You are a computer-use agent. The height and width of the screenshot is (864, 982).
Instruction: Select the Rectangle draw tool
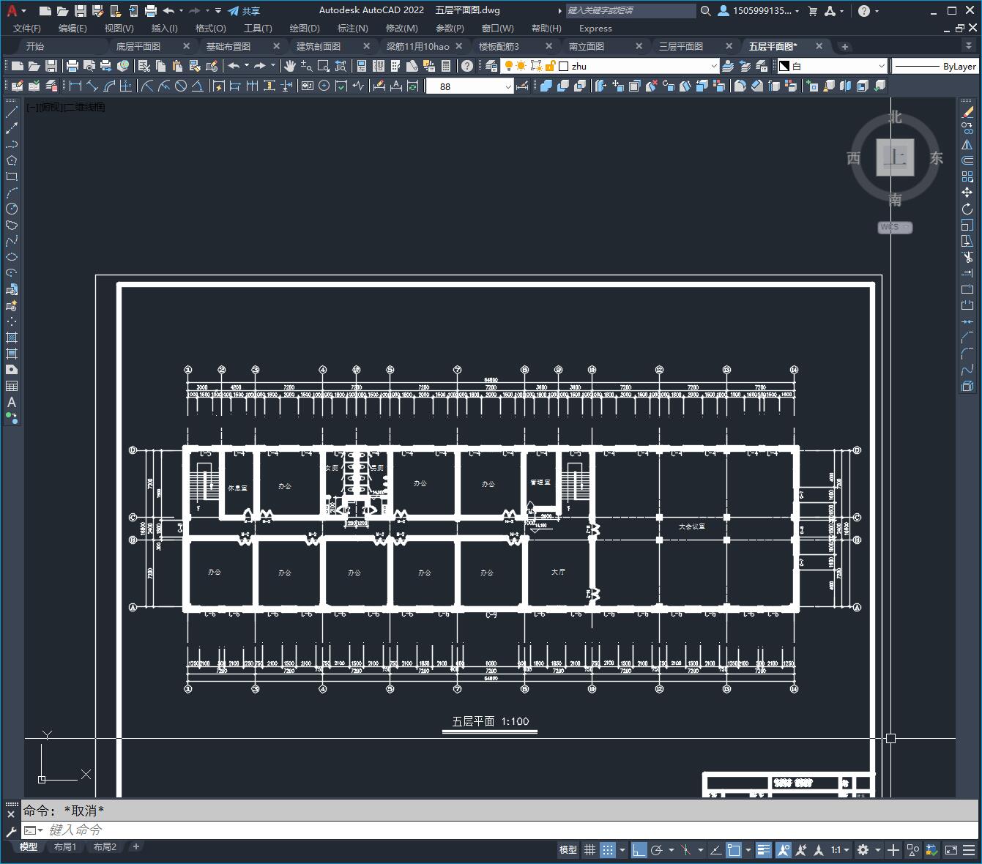point(11,176)
